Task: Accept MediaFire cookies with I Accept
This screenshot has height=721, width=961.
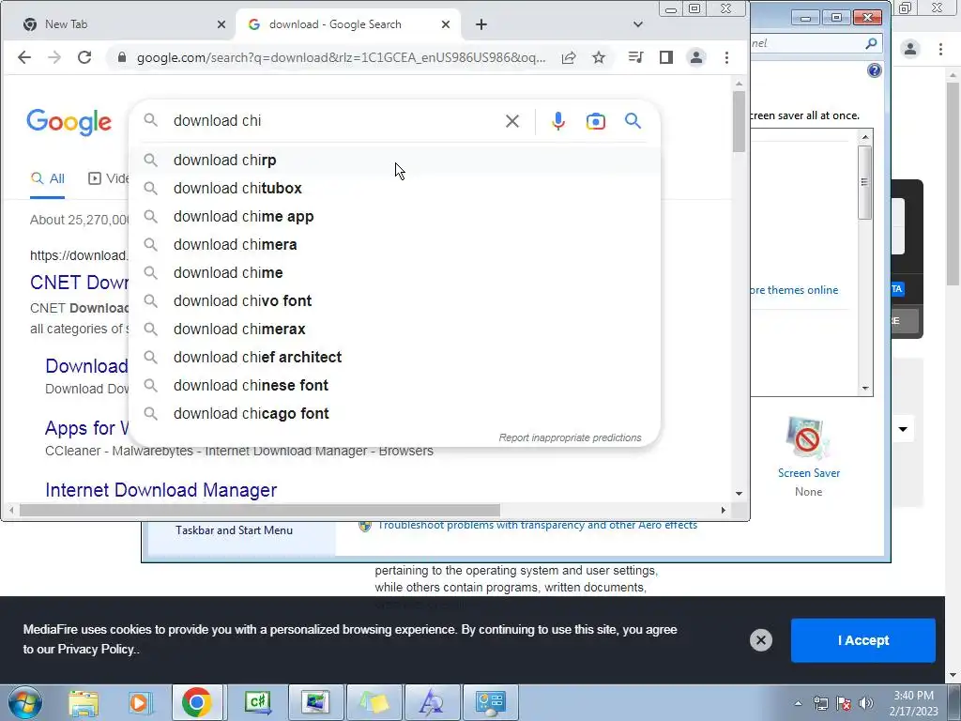Action: (863, 640)
